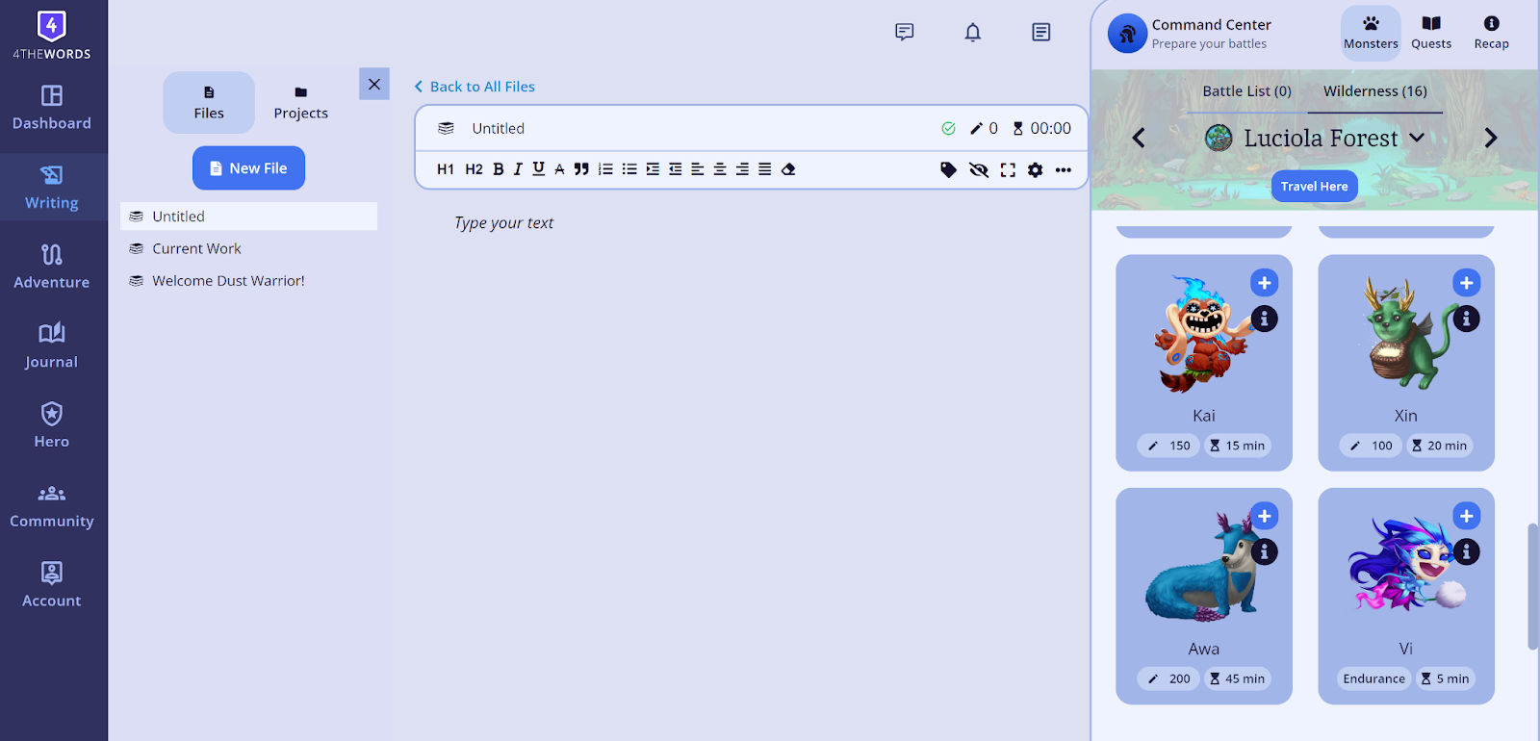
Task: Open editor settings gear
Action: 1035,169
